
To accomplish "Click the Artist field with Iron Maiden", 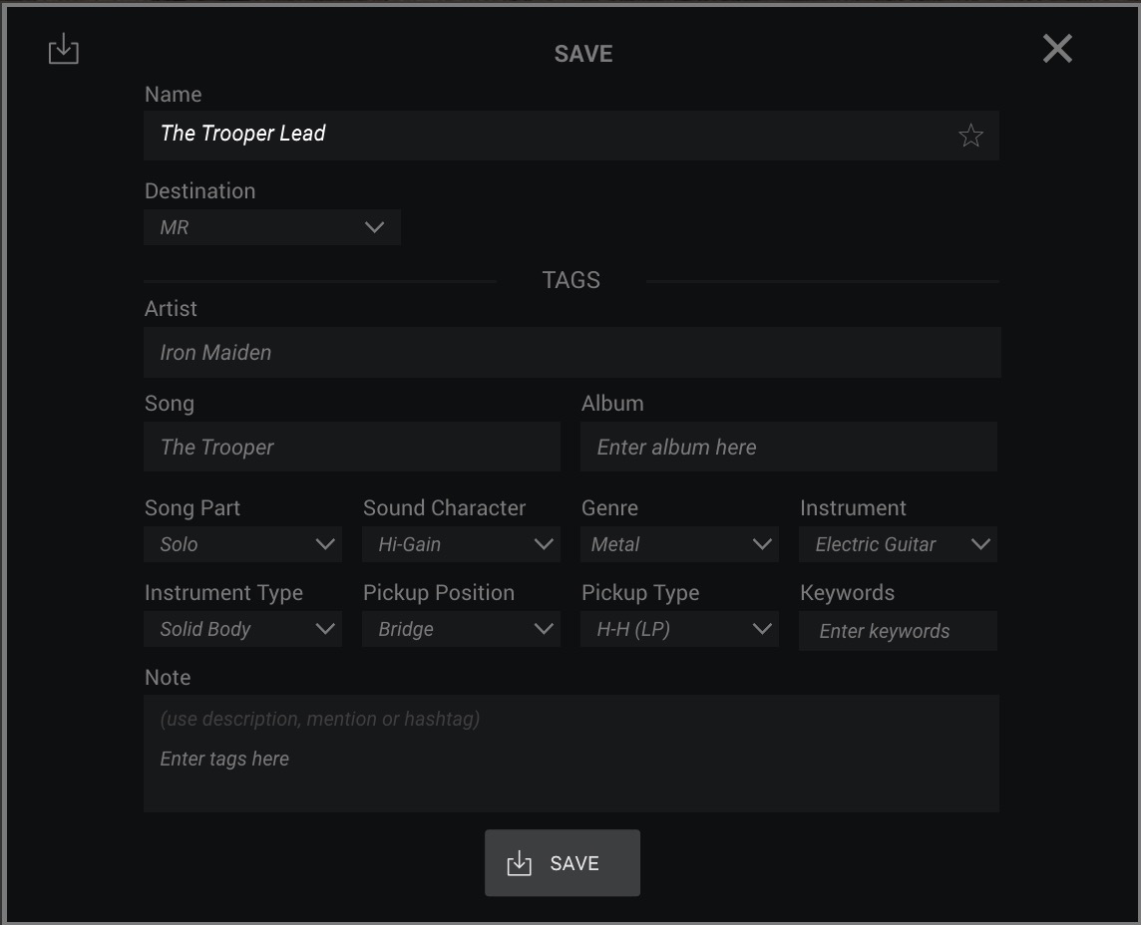I will click(571, 352).
